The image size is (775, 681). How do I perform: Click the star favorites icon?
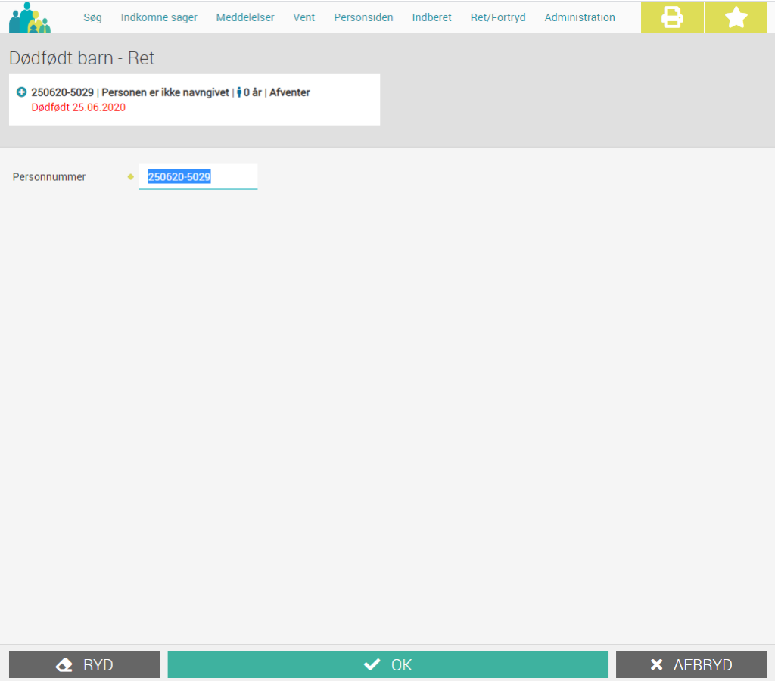(736, 17)
